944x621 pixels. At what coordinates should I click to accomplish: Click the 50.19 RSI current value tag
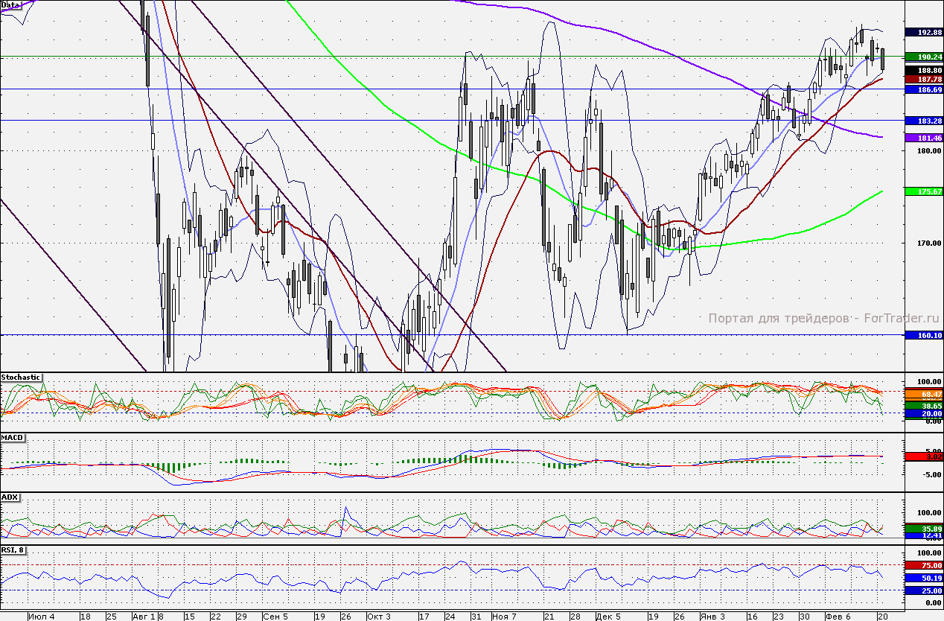click(x=923, y=578)
